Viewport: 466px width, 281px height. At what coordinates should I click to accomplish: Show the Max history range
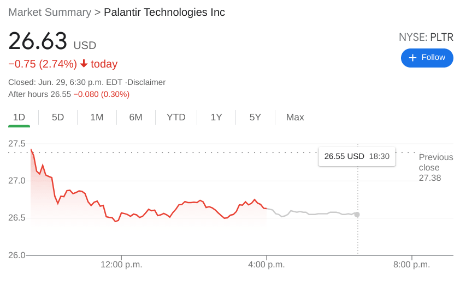pos(295,117)
